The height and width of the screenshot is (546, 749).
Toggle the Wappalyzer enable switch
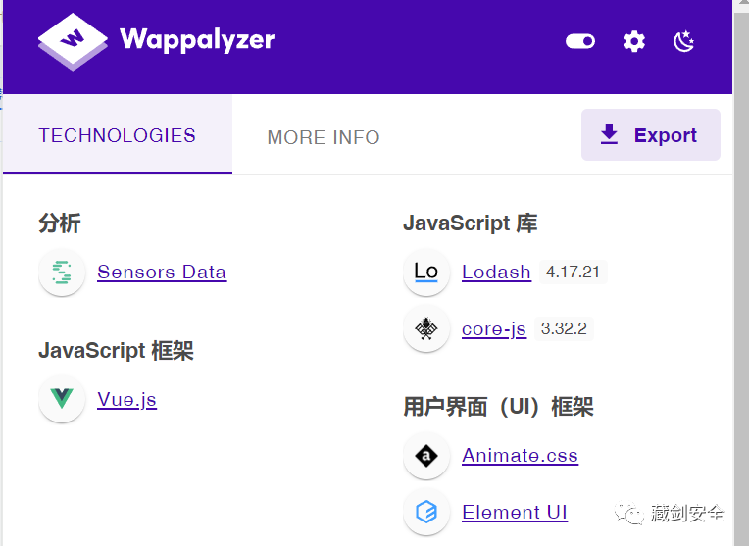(x=580, y=41)
